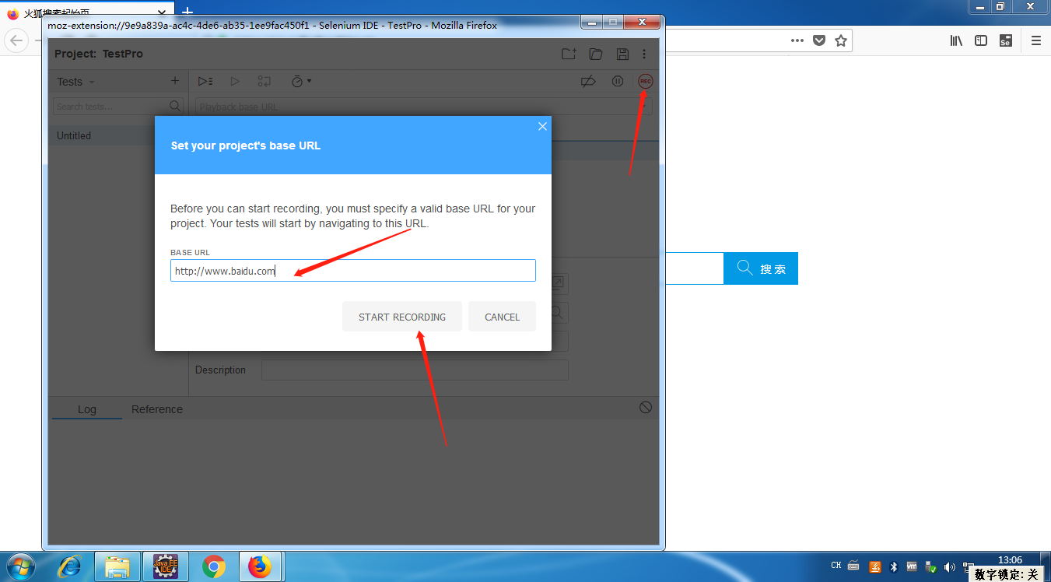The width and height of the screenshot is (1051, 582).
Task: Click Run all tests icon
Action: tap(205, 81)
